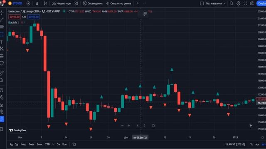The width and height of the screenshot is (266, 149).
Task: Click the 16724 current price label on scale
Action: (261, 103)
